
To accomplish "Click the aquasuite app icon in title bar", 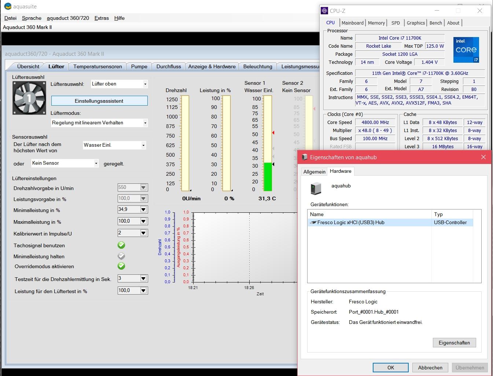I will click(7, 7).
